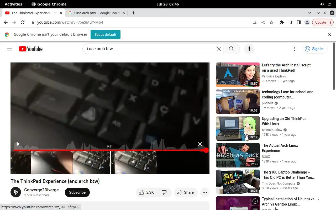This screenshot has width=336, height=210.
Task: Close the video scrubbing preview strip
Action: point(200,144)
